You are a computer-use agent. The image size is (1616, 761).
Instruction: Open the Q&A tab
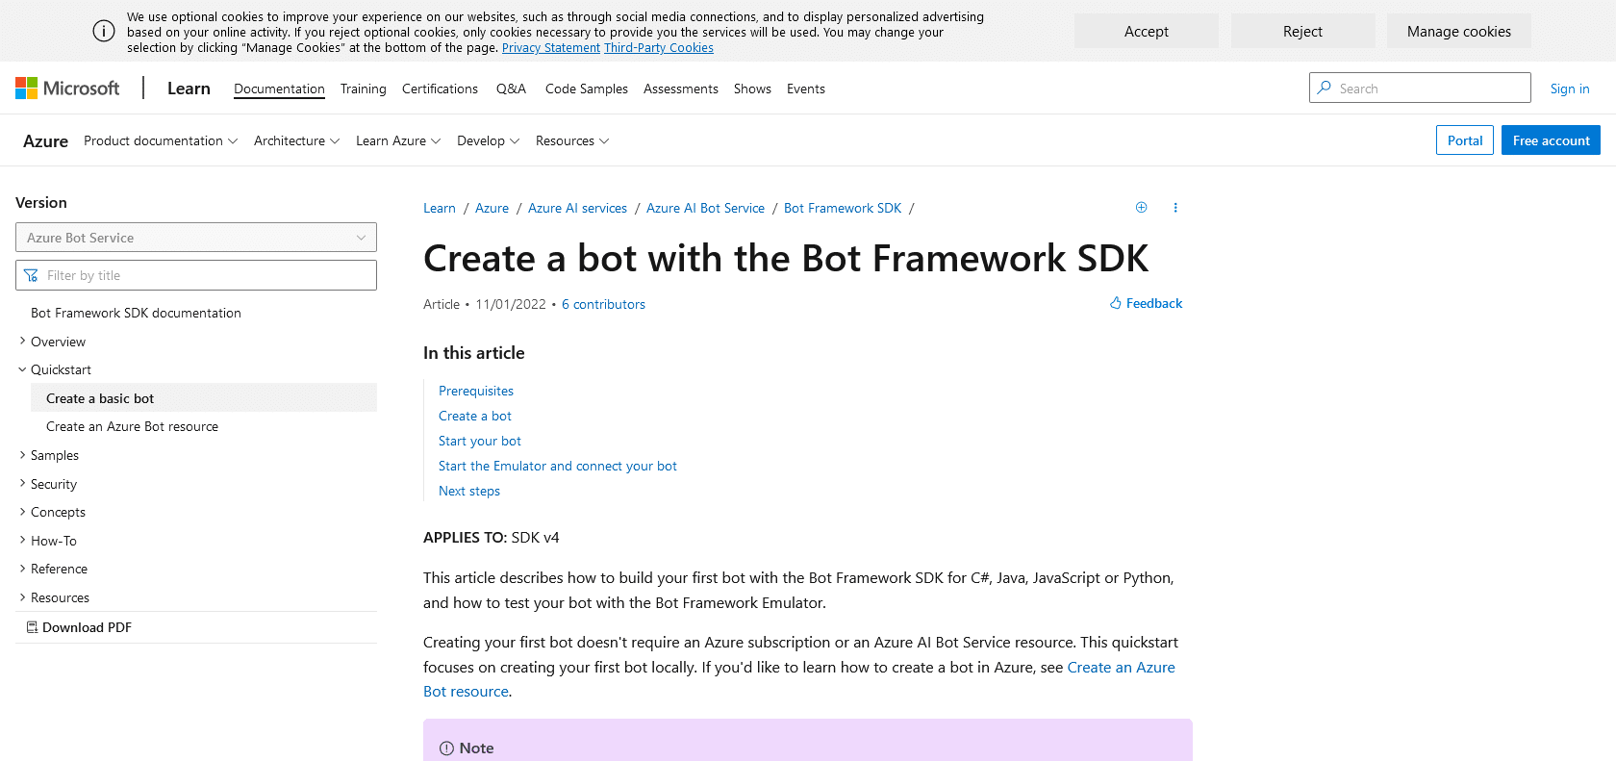tap(511, 89)
